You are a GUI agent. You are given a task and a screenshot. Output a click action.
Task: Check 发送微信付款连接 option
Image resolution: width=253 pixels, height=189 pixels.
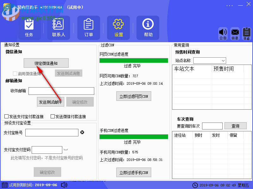point(52,116)
